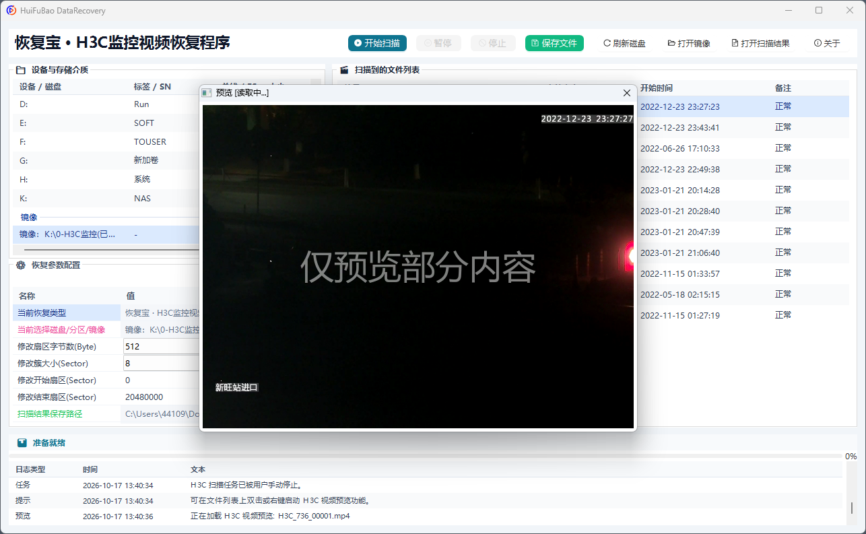Image resolution: width=866 pixels, height=534 pixels.
Task: Open the 关于 about dialog
Action: [x=827, y=43]
